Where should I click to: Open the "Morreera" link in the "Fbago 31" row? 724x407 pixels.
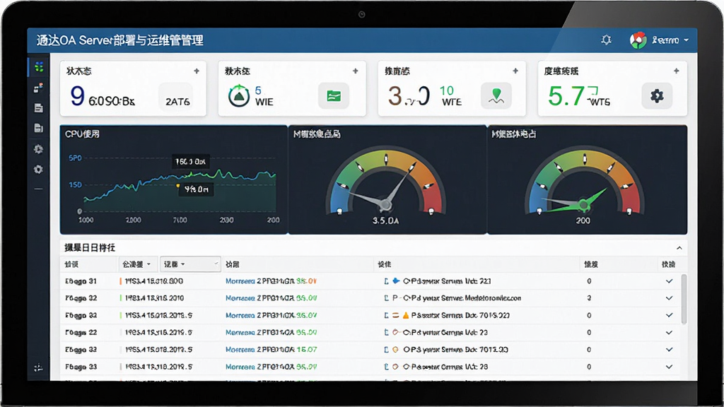pyautogui.click(x=240, y=281)
